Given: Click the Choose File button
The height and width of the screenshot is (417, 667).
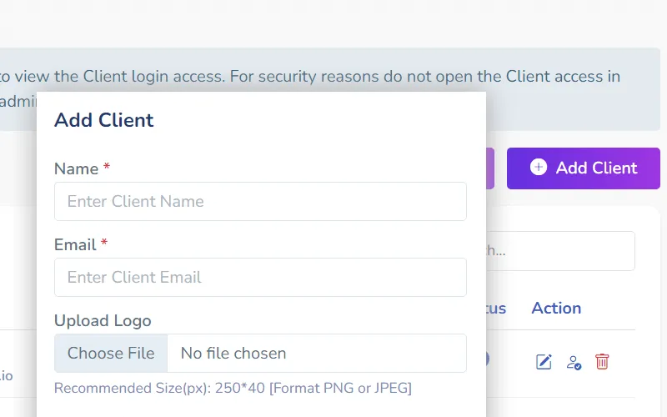Looking at the screenshot, I should coord(111,353).
